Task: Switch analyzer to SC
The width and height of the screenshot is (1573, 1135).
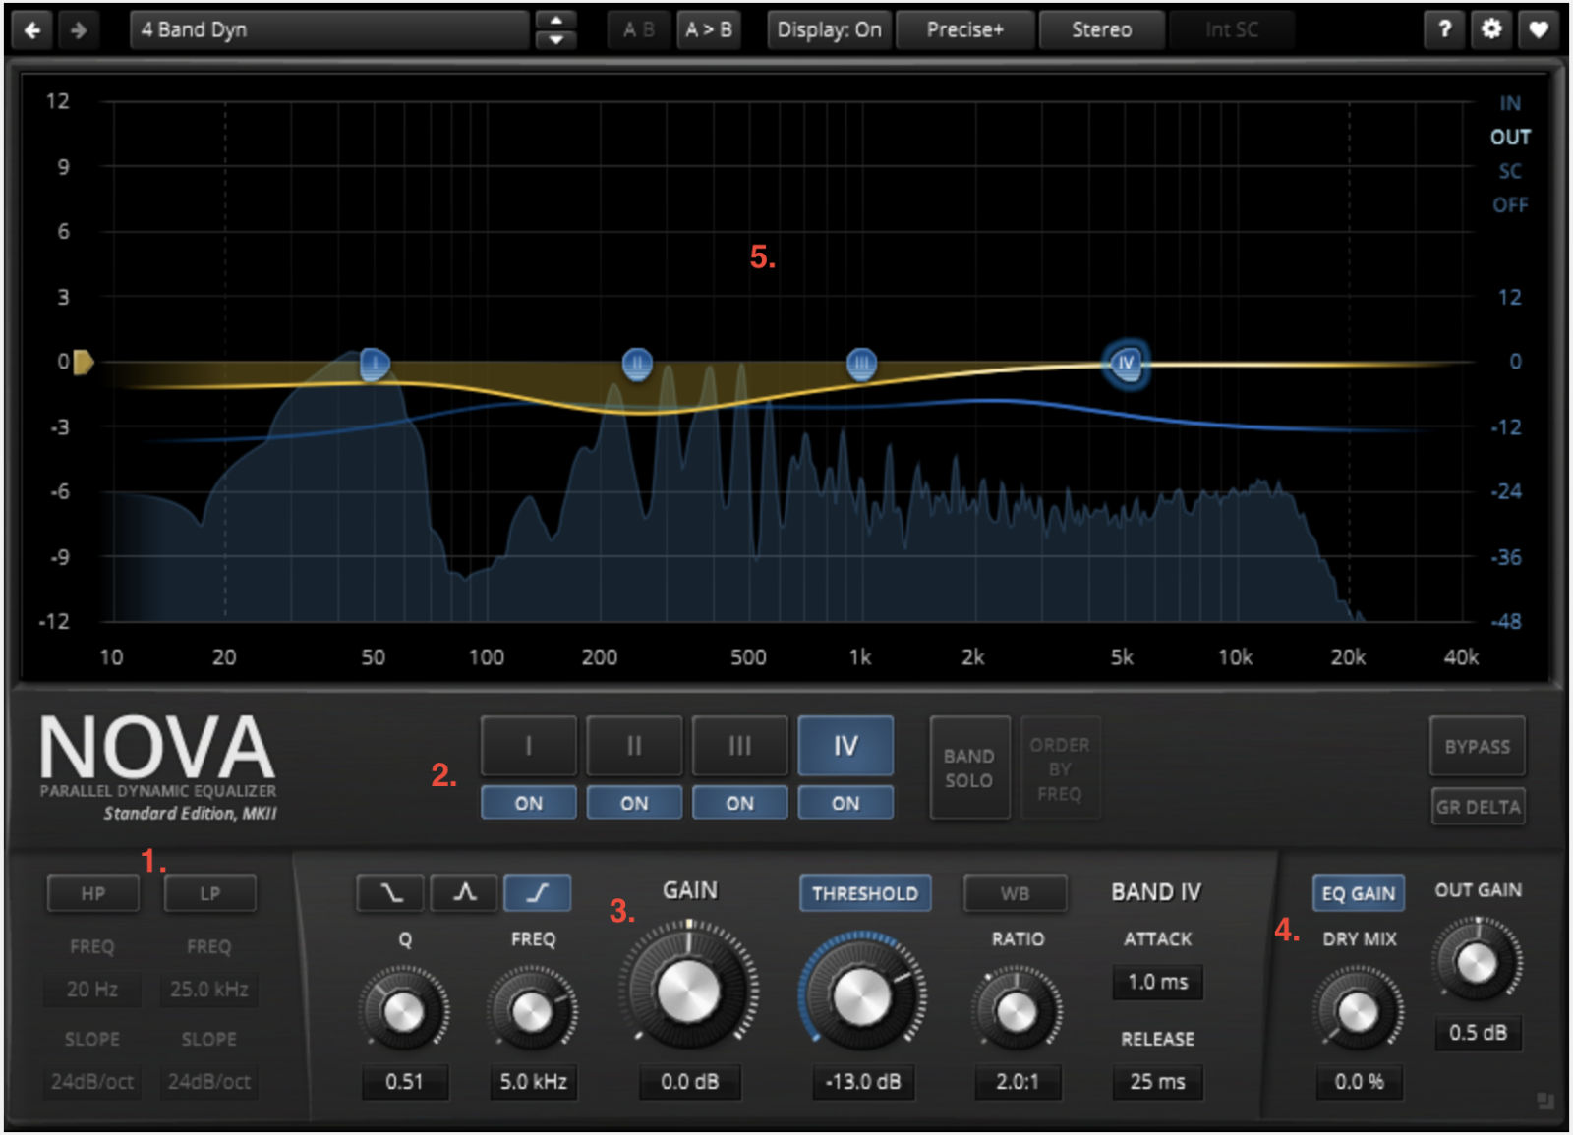Action: [x=1510, y=171]
